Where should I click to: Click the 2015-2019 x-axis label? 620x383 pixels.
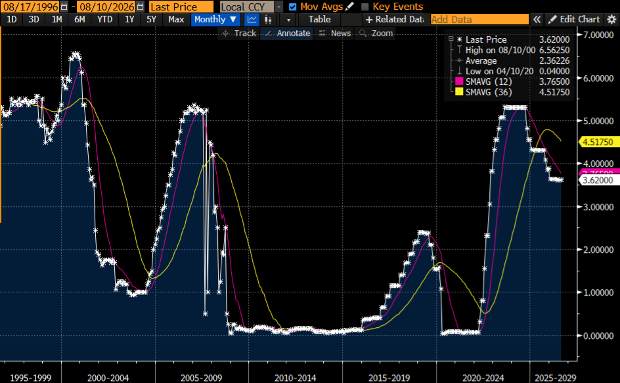[x=389, y=378]
